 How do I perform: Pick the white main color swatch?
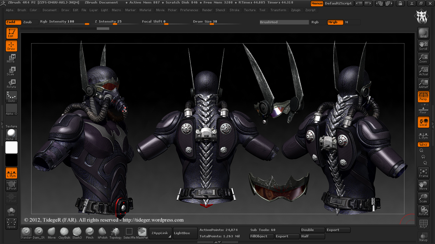pos(11,147)
